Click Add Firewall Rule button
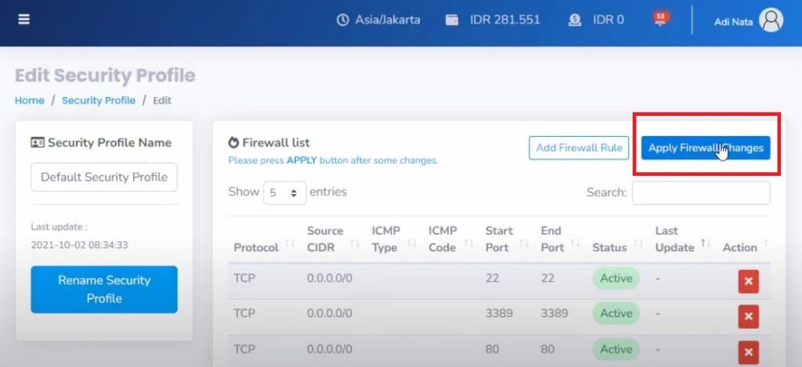Viewport: 802px width, 367px height. coord(579,148)
